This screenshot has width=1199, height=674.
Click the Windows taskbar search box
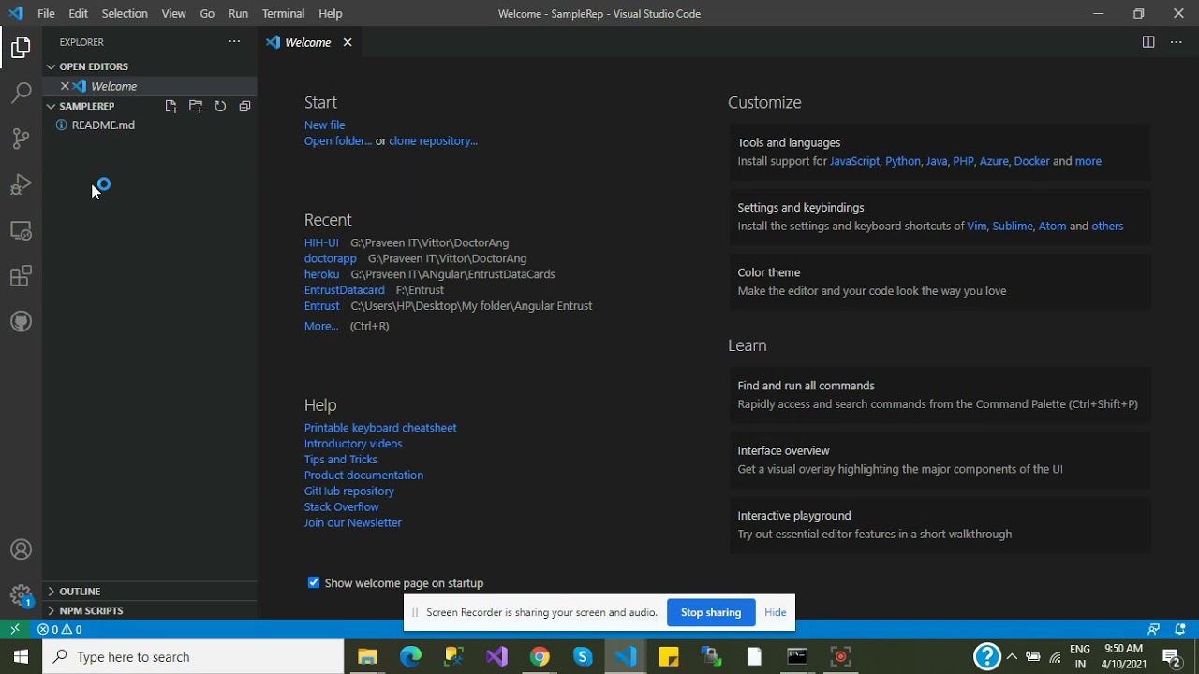point(193,657)
